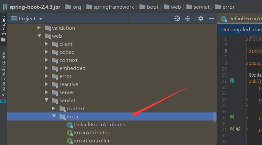Click the ErrorAttributes interface icon
Viewport: 262px width, 145px height.
coord(70,133)
